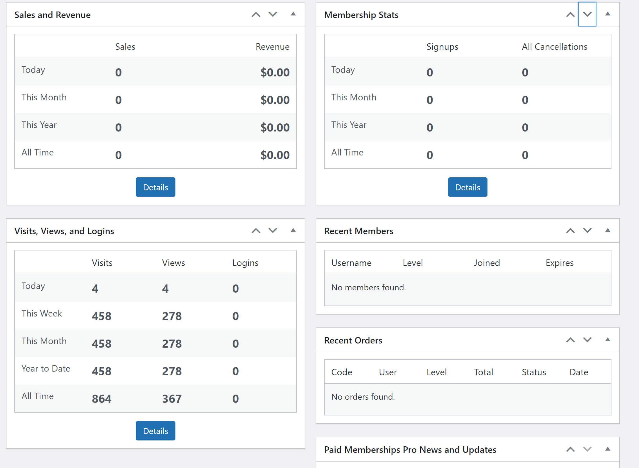The height and width of the screenshot is (468, 639).
Task: Click the Code column header in Recent Orders
Action: tap(342, 372)
